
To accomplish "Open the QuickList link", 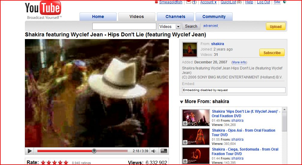I will [229, 2].
